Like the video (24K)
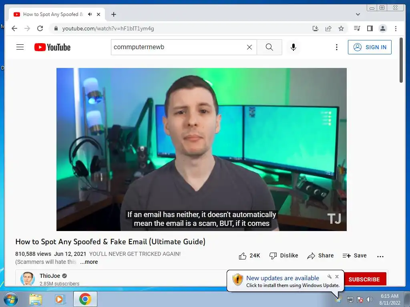 click(249, 256)
